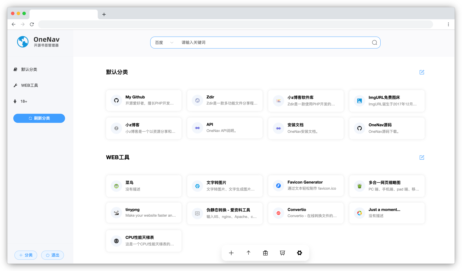Click description text 'OneNav源码下载。'
The height and width of the screenshot is (271, 462).
coord(384,132)
